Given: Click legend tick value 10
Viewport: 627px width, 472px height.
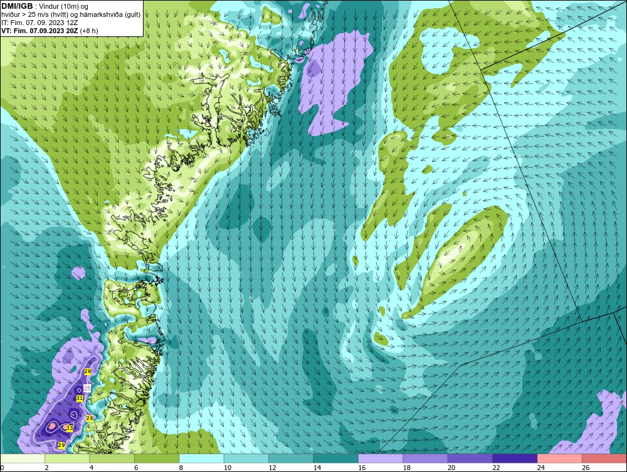Looking at the screenshot, I should (x=228, y=468).
